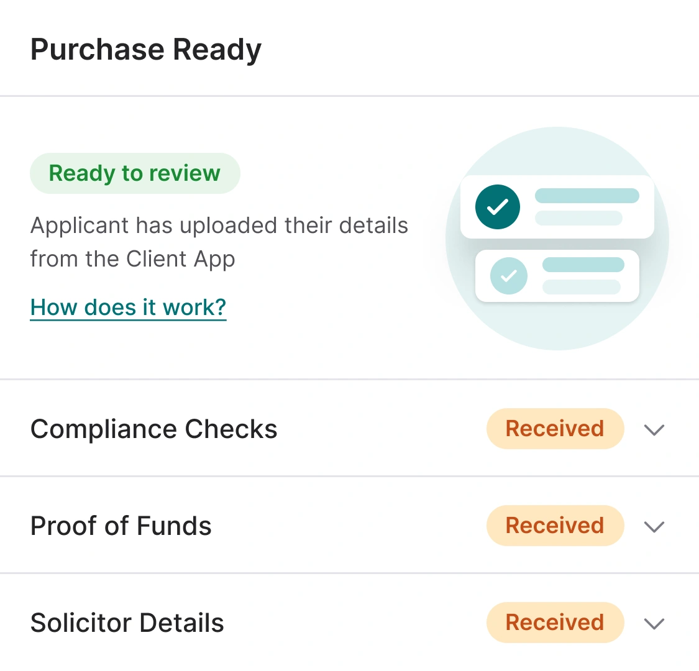Click the Received badge next to Solicitor Details

pos(555,623)
